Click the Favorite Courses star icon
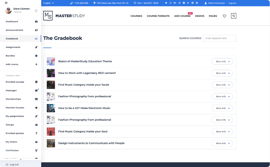The width and height of the screenshot is (270, 167). click(36, 108)
